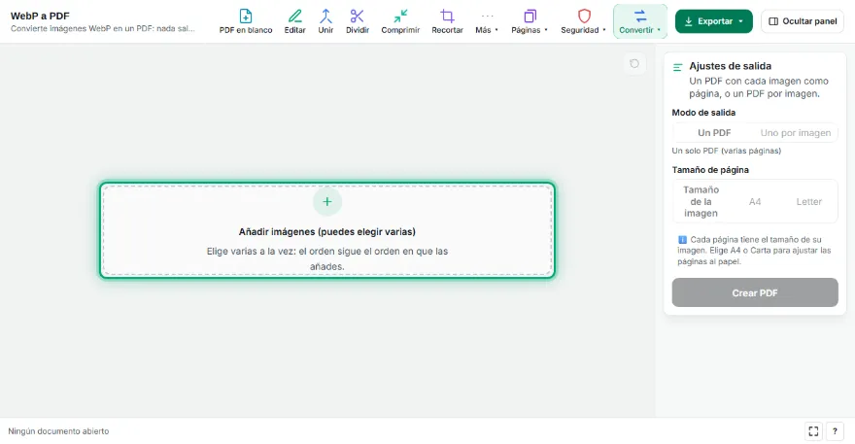Image resolution: width=855 pixels, height=444 pixels.
Task: Open help with the question mark
Action: click(x=835, y=431)
